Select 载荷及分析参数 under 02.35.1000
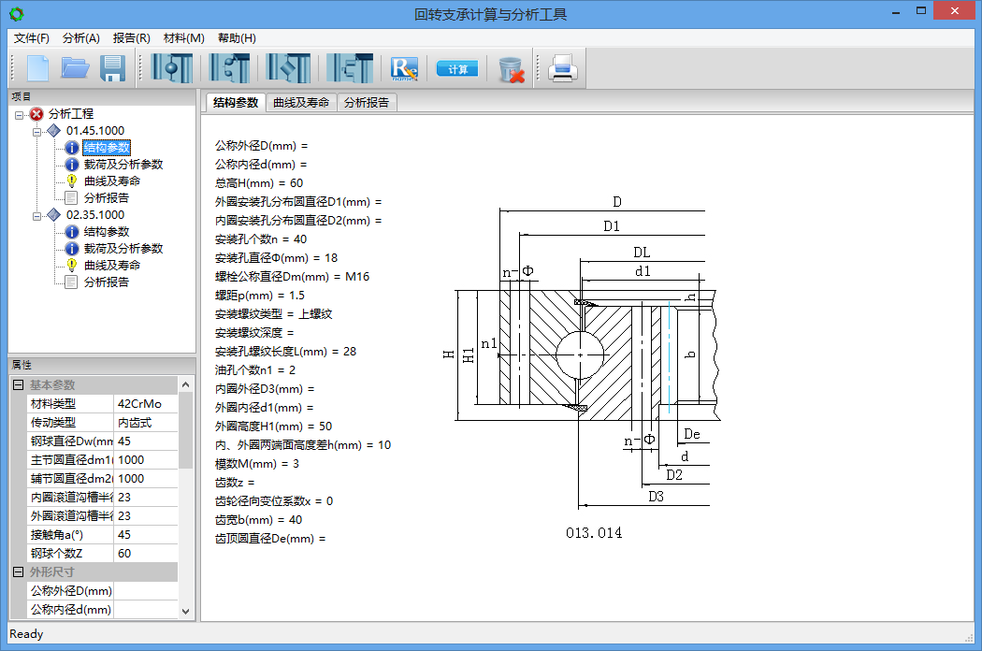This screenshot has height=651, width=982. click(123, 249)
